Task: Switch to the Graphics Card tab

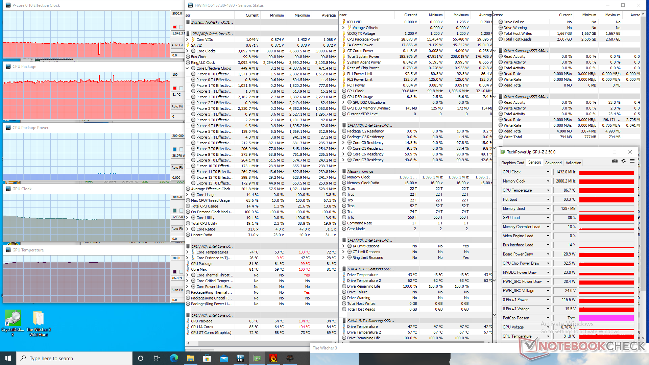Action: tap(512, 163)
